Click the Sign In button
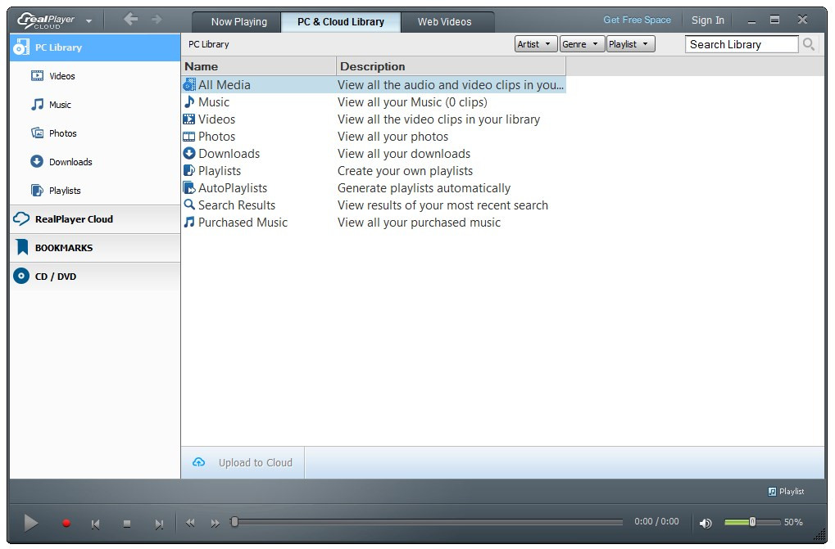 [x=708, y=20]
